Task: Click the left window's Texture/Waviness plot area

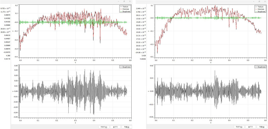Action: click(75, 31)
